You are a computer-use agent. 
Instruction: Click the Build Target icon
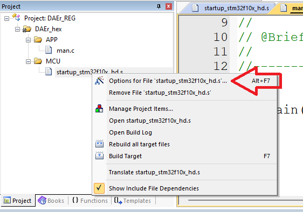(99, 156)
